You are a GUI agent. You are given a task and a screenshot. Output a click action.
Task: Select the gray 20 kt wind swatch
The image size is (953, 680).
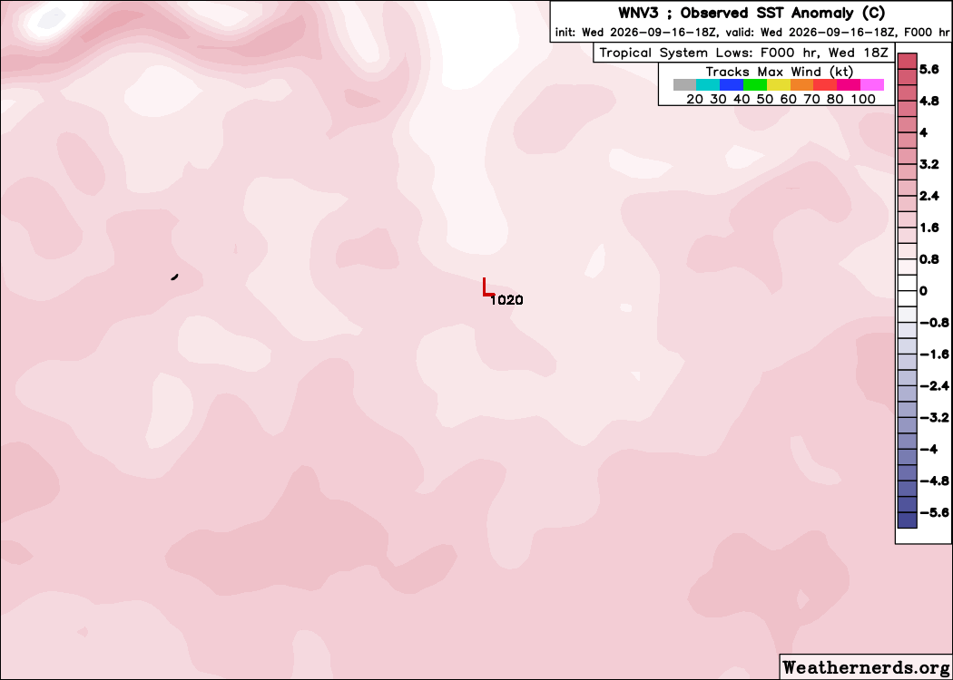click(684, 85)
